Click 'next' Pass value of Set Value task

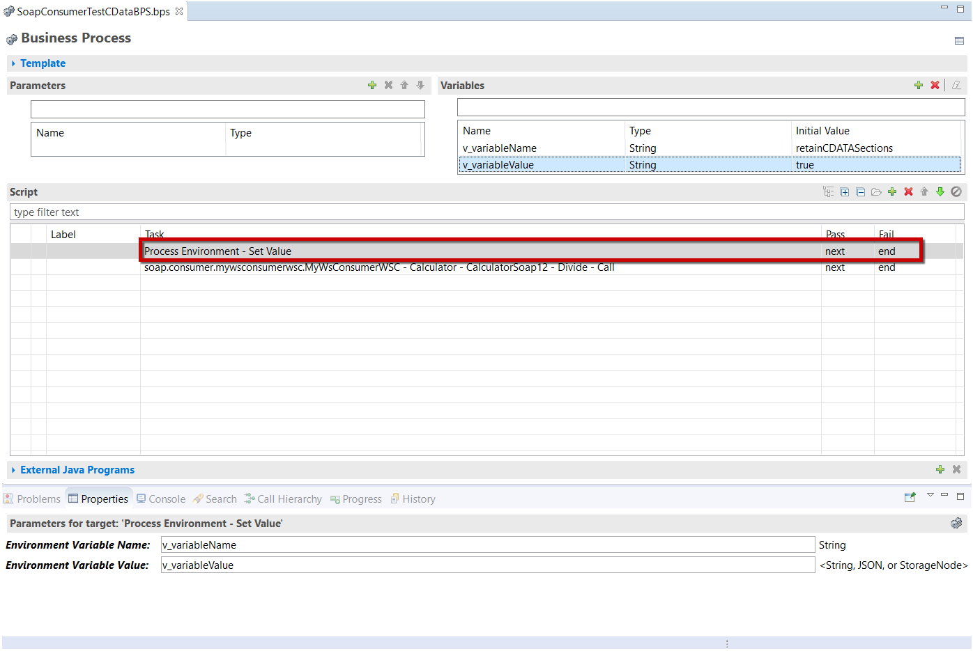click(x=835, y=251)
